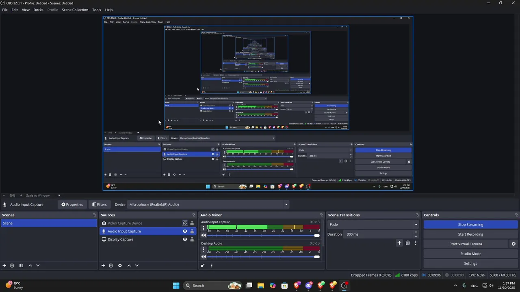Remove the selected source with trash icon
The image size is (520, 292).
click(x=111, y=266)
